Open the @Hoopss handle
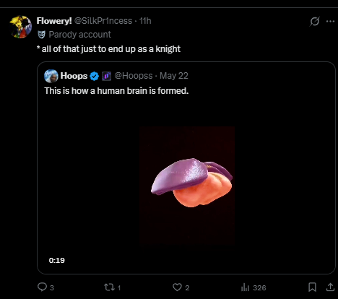 coord(134,76)
